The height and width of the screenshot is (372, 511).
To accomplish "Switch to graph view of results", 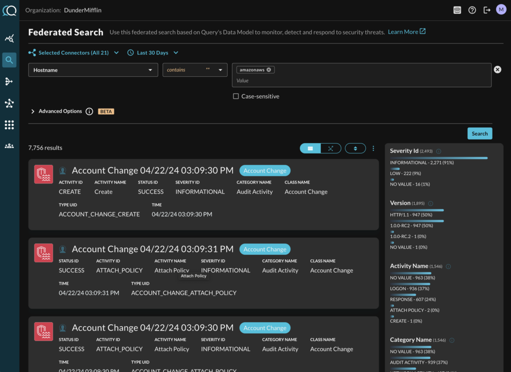I will [x=330, y=148].
